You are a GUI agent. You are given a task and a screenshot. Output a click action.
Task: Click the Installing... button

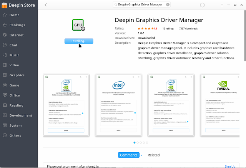pyautogui.click(x=79, y=41)
